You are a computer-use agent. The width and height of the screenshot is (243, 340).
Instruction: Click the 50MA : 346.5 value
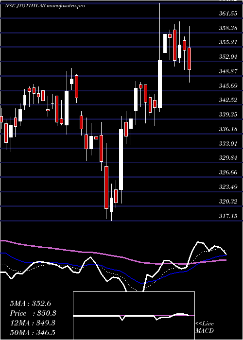pos(33,333)
